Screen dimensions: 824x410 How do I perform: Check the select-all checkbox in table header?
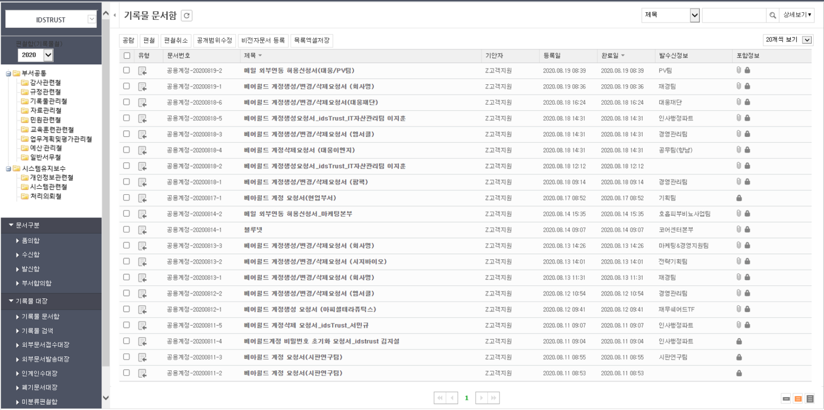click(127, 55)
